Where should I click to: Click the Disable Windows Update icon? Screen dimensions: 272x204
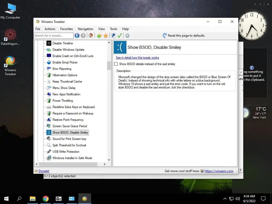tap(49, 50)
